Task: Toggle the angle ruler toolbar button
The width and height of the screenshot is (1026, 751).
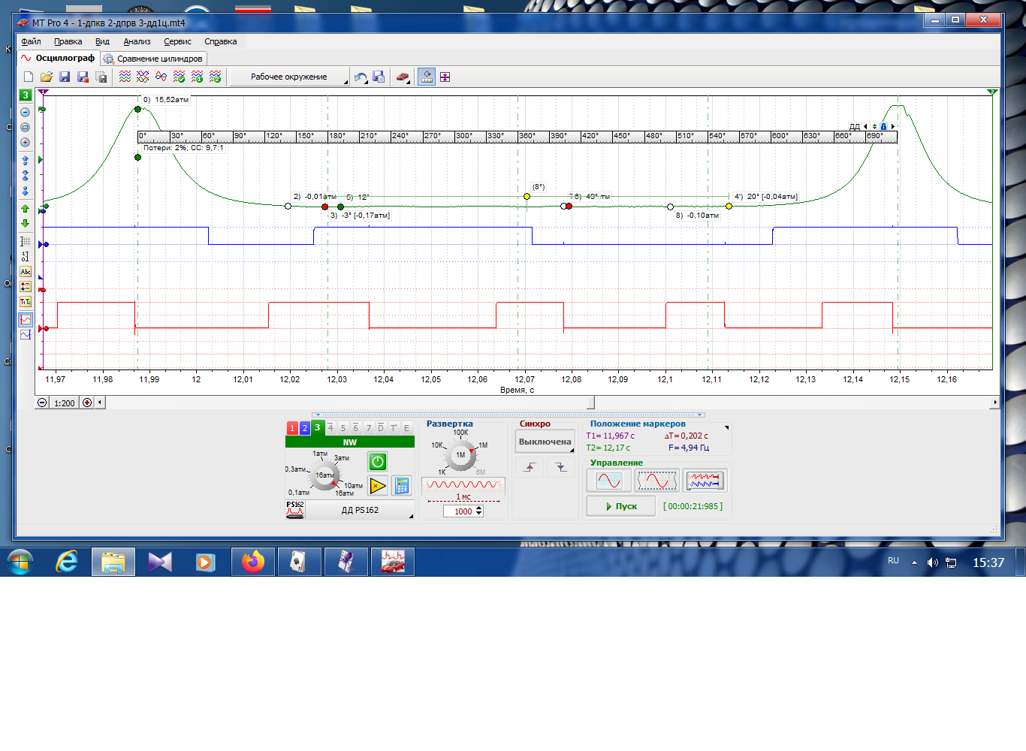Action: click(427, 77)
